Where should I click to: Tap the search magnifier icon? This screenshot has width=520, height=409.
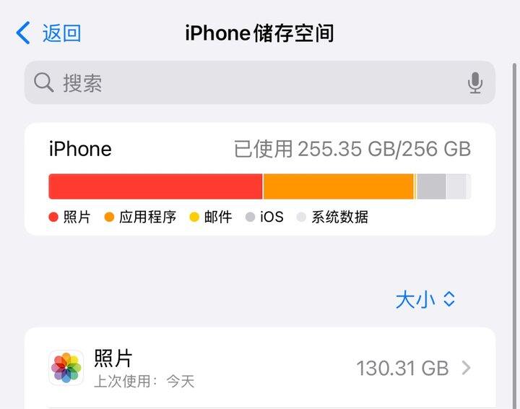tap(44, 82)
